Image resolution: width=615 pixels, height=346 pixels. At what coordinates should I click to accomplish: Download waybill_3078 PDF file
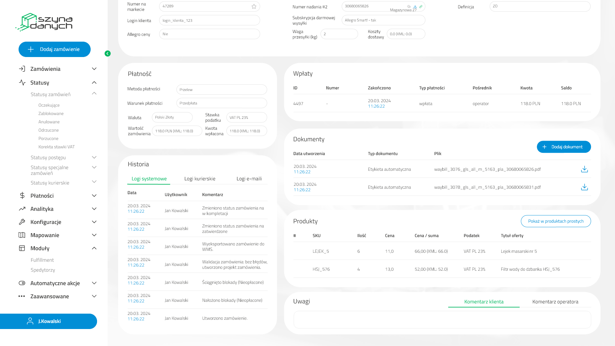[x=584, y=187]
